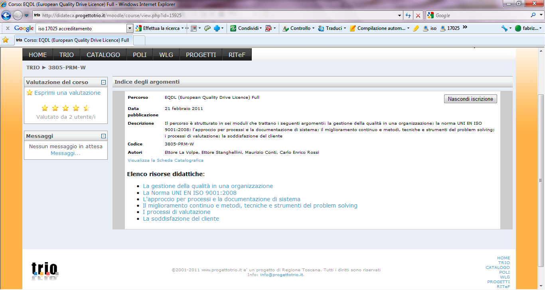Image resolution: width=545 pixels, height=290 pixels.
Task: Open the PROGETTI menu item
Action: click(x=201, y=55)
